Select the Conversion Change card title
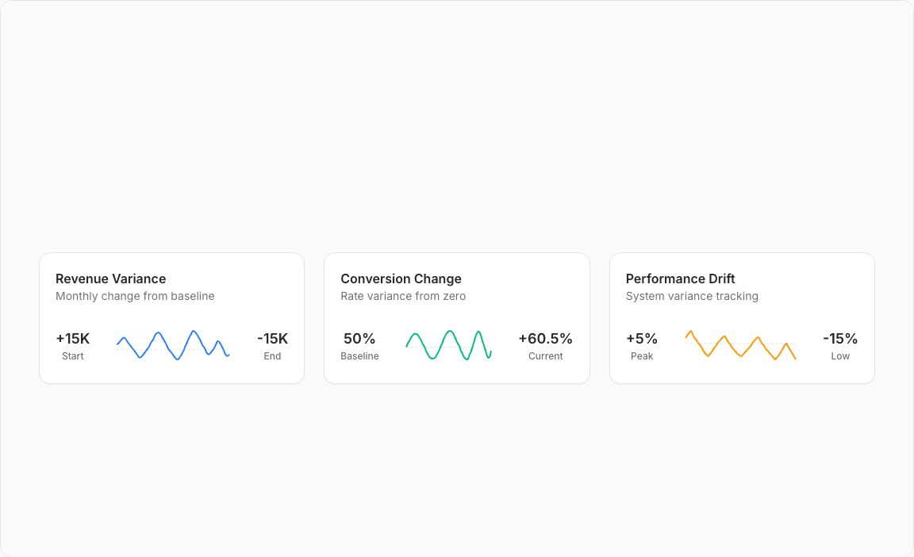 [x=401, y=278]
